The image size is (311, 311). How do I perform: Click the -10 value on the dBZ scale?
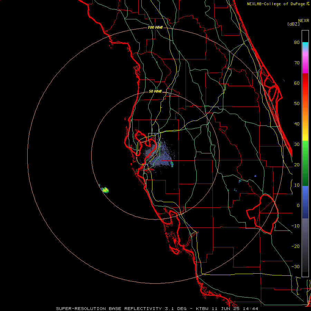pos(295,226)
